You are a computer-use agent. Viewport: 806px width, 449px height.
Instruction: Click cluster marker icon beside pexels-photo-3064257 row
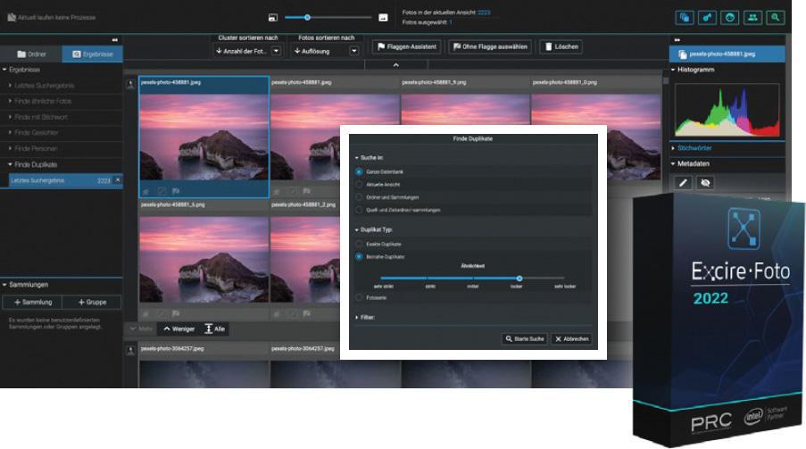pos(130,351)
